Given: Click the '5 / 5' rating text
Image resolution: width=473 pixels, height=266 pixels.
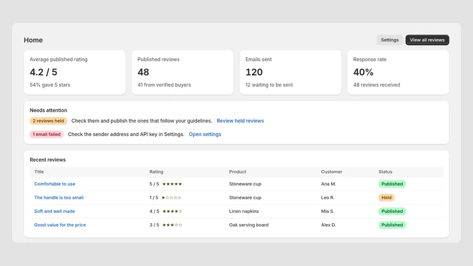Looking at the screenshot, I should pyautogui.click(x=154, y=184).
